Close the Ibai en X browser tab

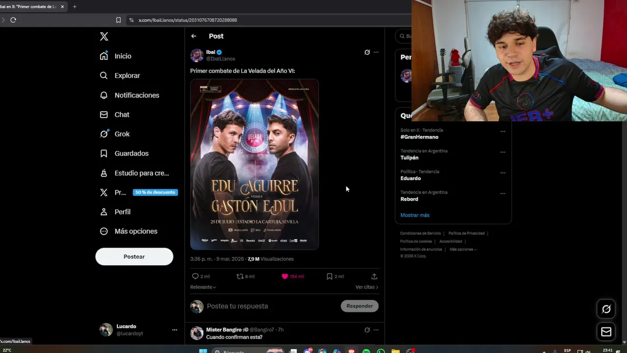62,7
